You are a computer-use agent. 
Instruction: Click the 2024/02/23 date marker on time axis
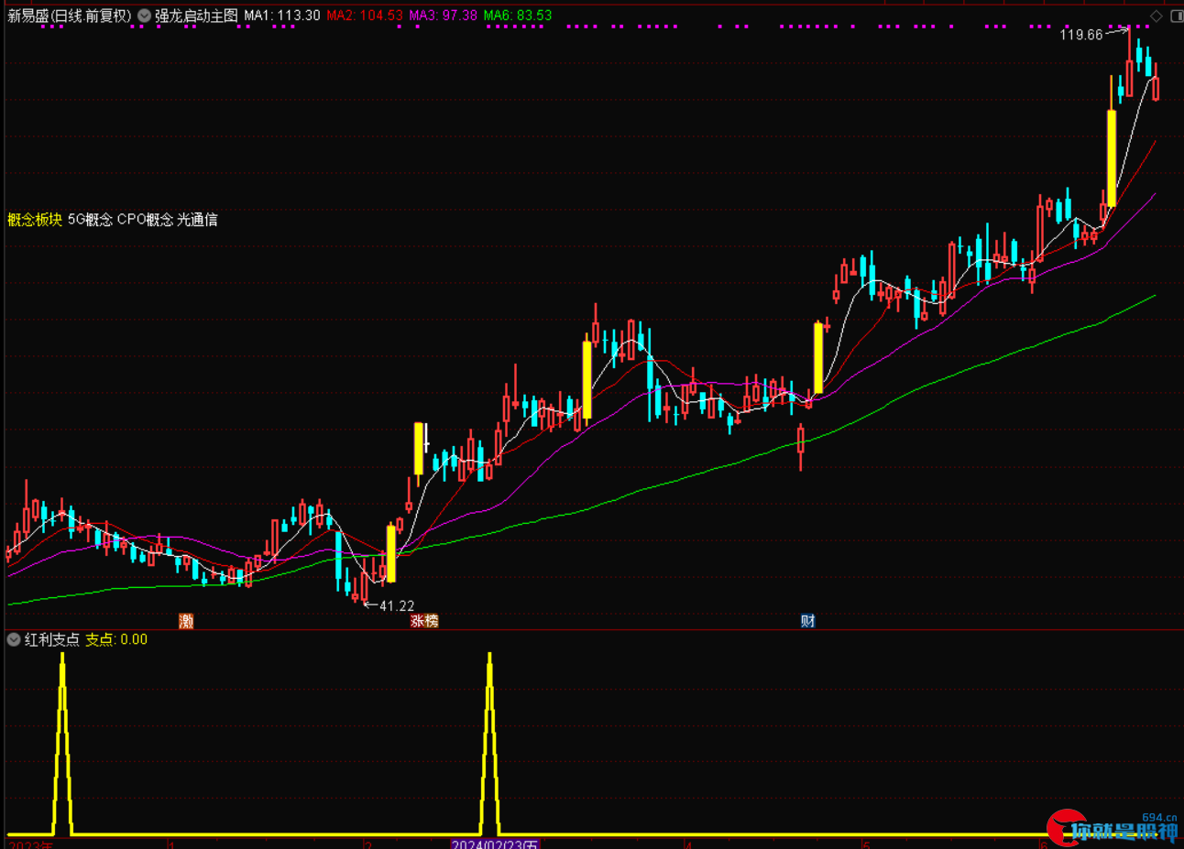(x=495, y=844)
